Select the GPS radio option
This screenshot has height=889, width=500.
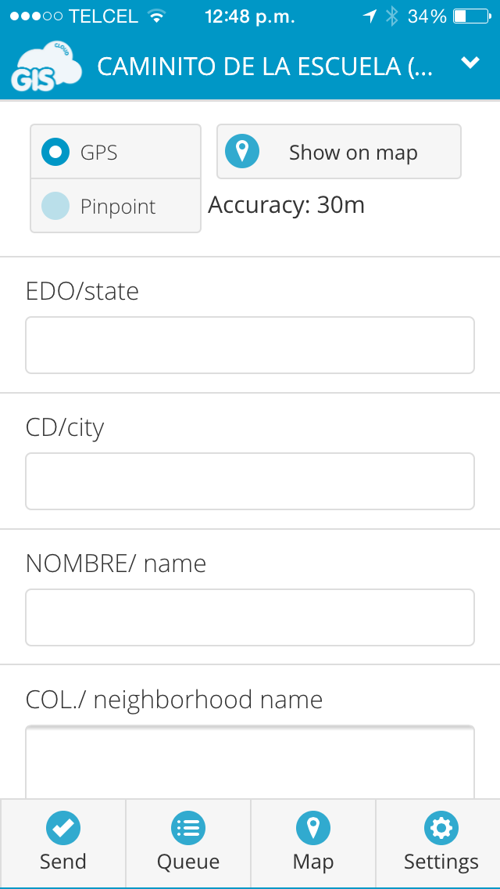point(55,152)
